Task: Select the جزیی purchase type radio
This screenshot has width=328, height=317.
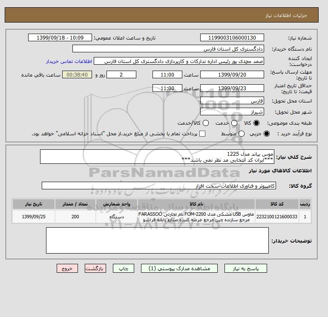Action: pyautogui.click(x=267, y=134)
